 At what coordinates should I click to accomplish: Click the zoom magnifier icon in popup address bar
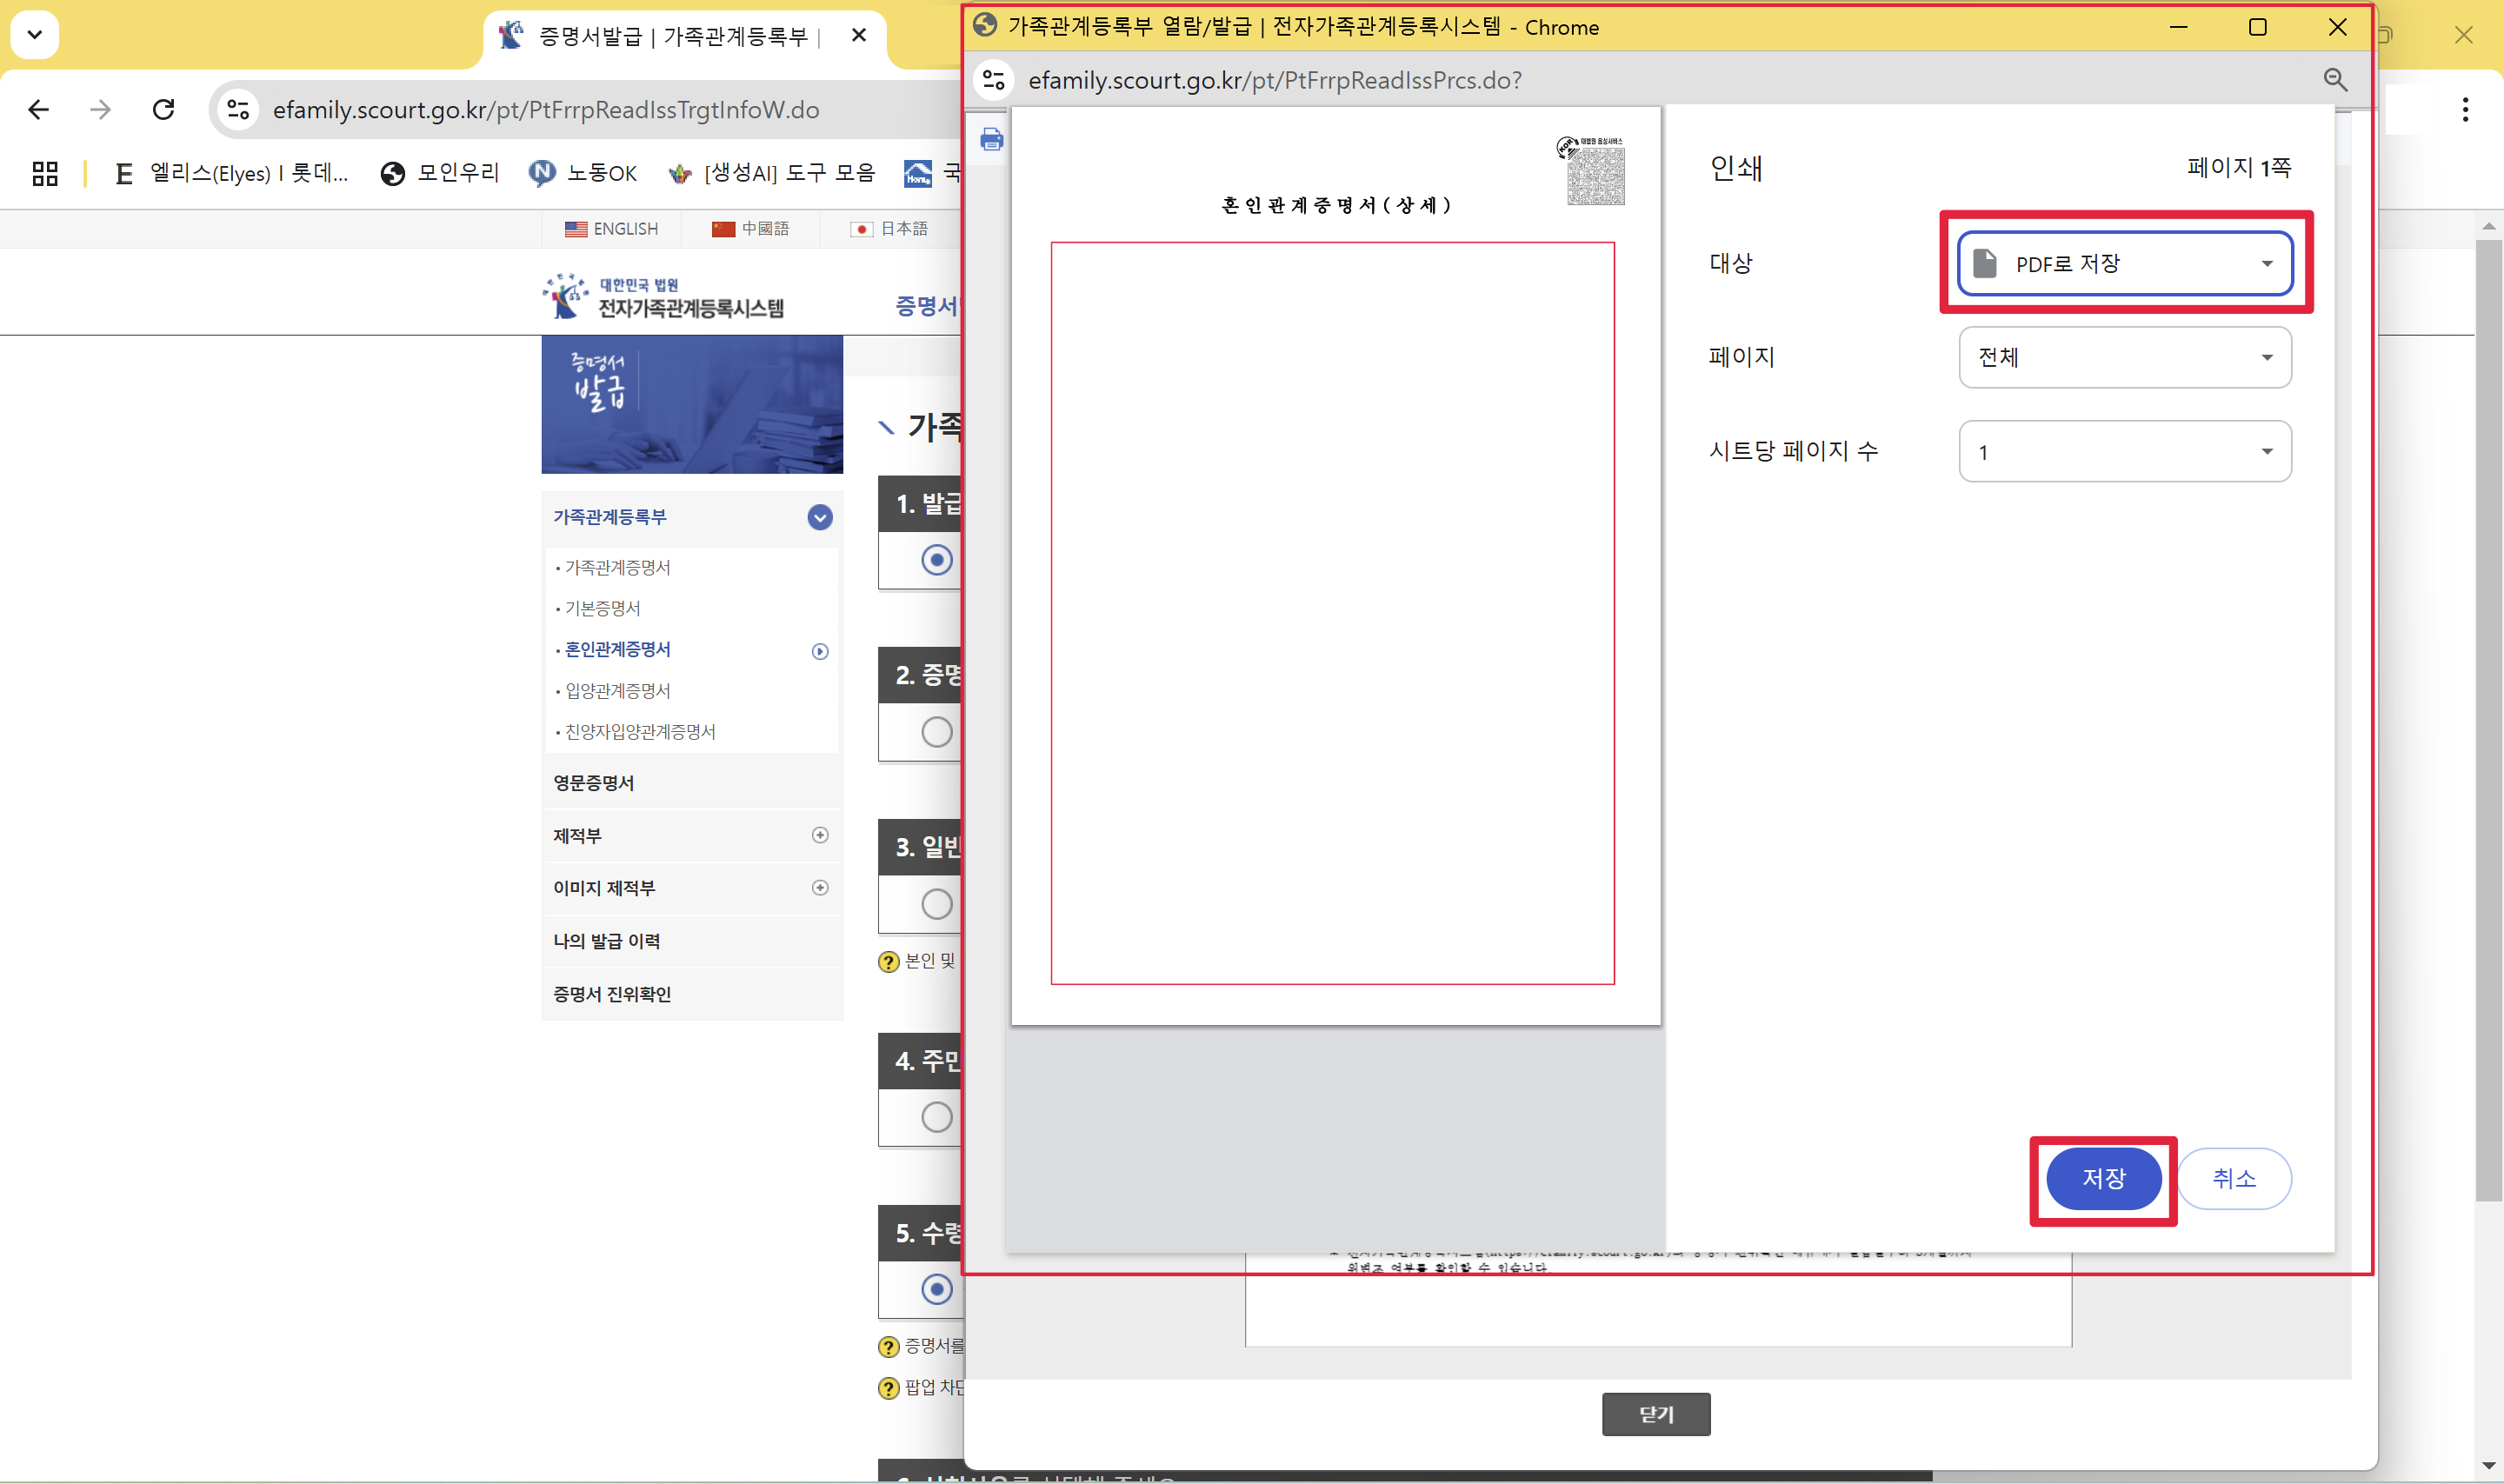coord(2335,79)
